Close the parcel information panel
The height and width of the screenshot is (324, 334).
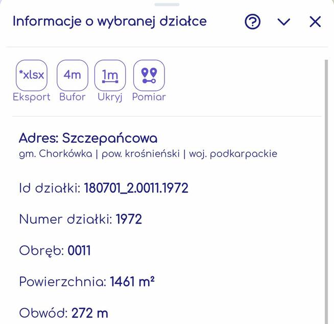(315, 22)
